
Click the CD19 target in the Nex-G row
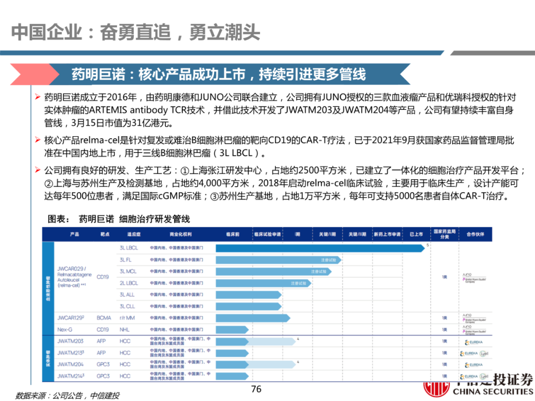103,330
